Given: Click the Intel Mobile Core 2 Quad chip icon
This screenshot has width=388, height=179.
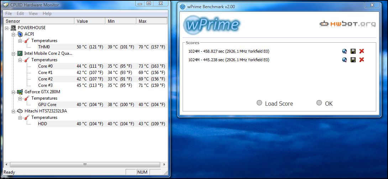Looking at the screenshot, I should point(20,53).
